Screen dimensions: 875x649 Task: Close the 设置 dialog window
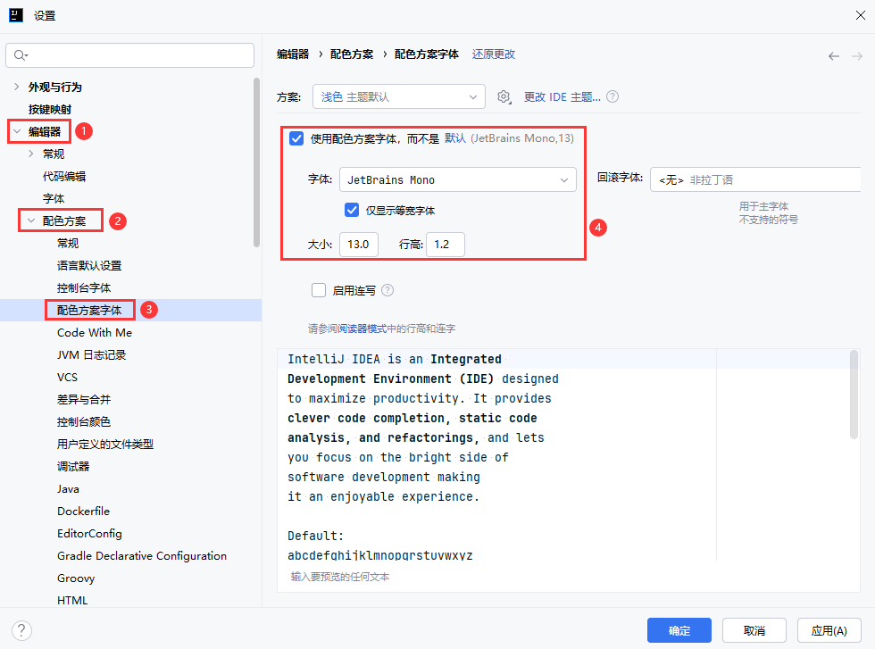861,15
